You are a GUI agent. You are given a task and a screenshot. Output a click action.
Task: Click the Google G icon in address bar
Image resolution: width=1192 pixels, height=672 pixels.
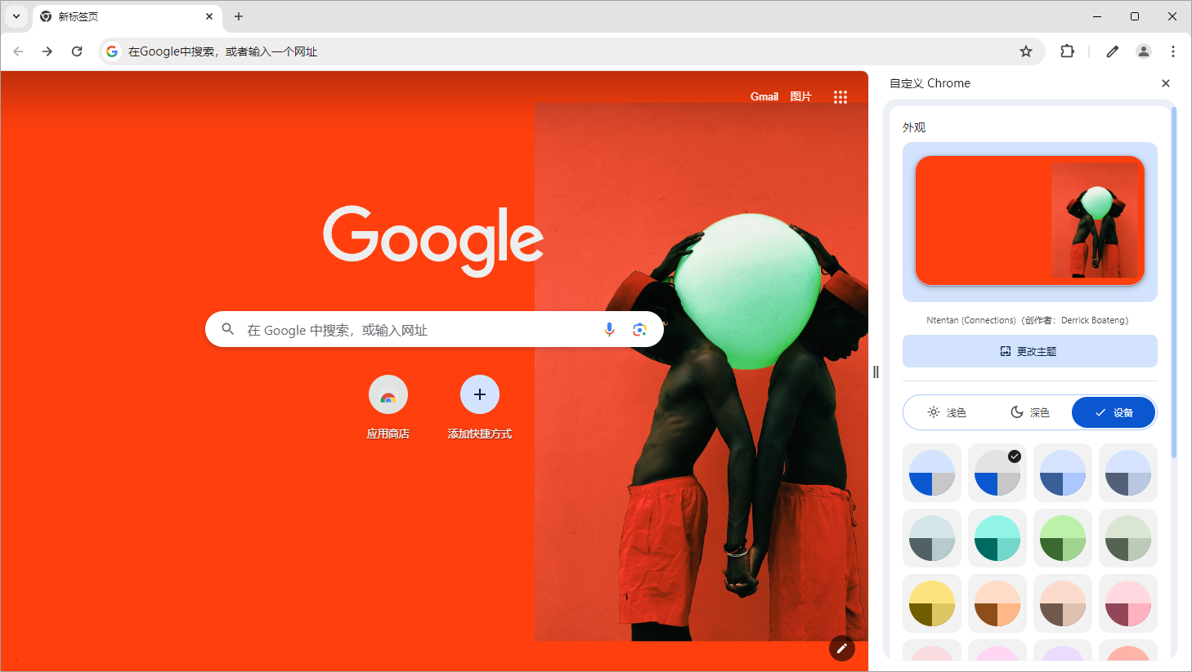[112, 51]
